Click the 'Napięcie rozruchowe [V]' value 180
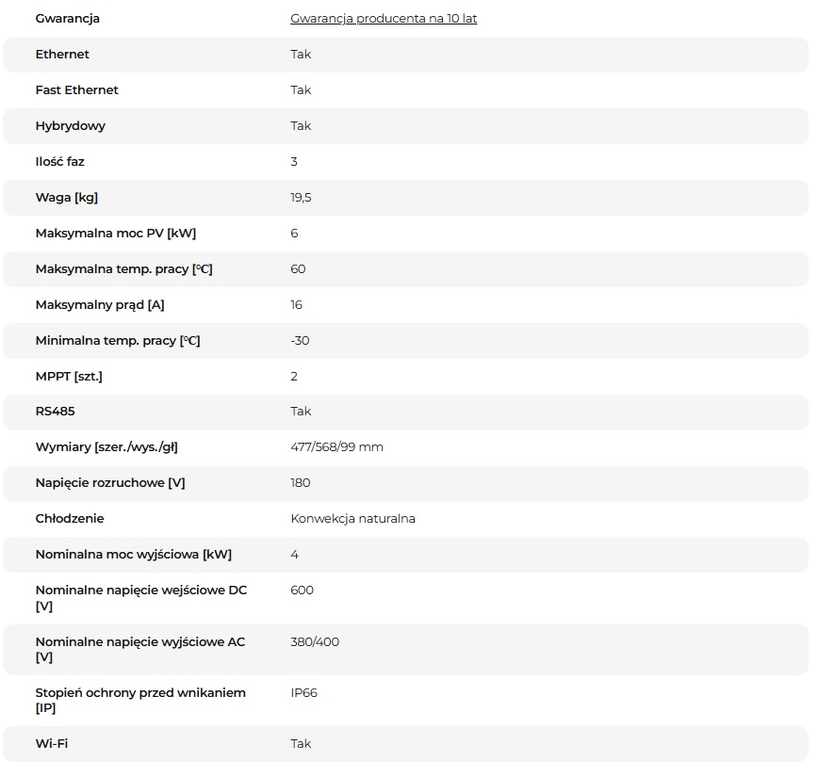Viewport: 818px width, 777px height. [300, 483]
